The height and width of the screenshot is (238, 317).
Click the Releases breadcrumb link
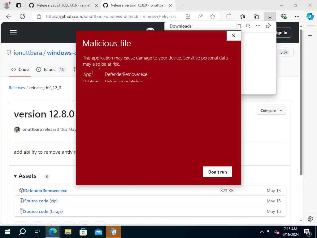tap(17, 88)
